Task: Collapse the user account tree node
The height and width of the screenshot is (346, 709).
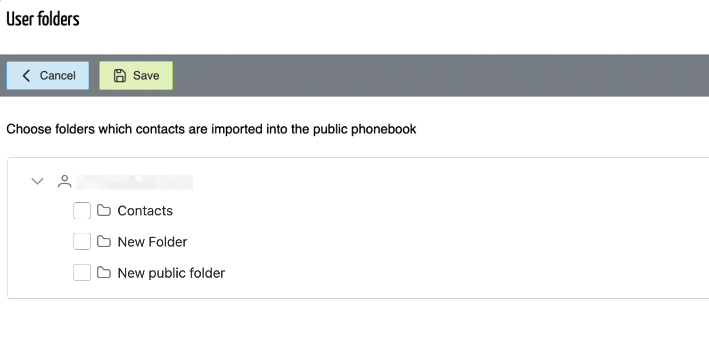Action: tap(37, 181)
